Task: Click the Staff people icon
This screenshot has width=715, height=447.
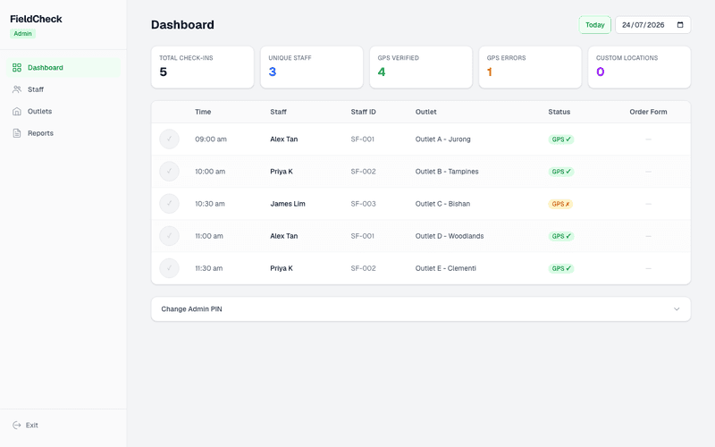Action: tap(17, 89)
